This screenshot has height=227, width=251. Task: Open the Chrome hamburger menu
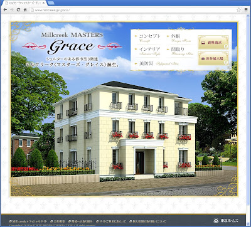(247, 10)
